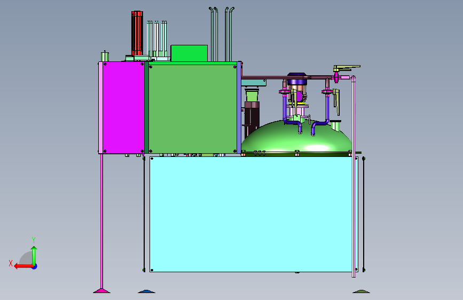
Task: Select the blue foot pad at the base
Action: pyautogui.click(x=146, y=291)
